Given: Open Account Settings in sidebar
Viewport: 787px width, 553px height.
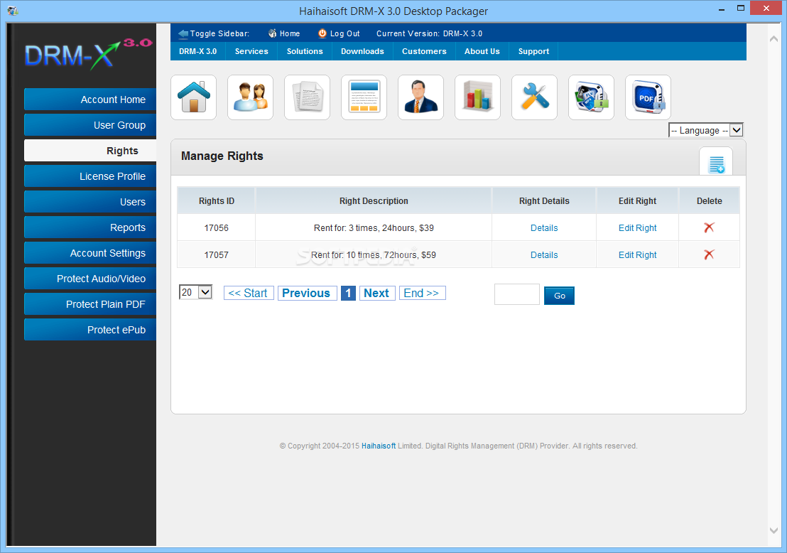Looking at the screenshot, I should pos(90,253).
